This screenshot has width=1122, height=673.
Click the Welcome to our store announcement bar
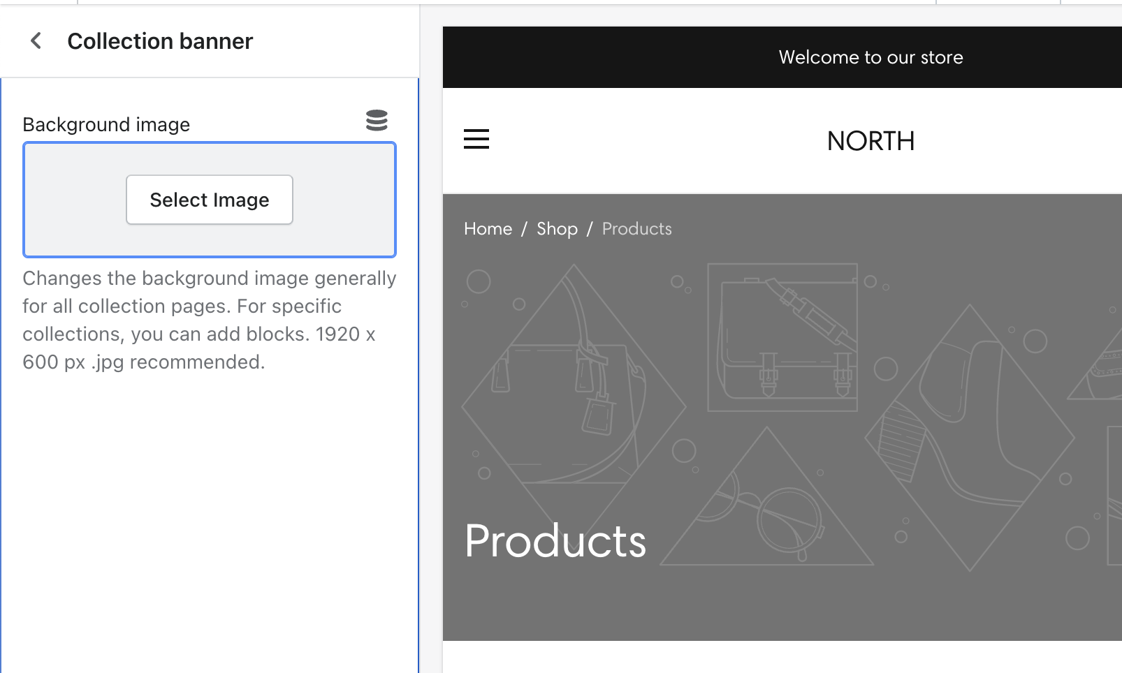click(870, 57)
